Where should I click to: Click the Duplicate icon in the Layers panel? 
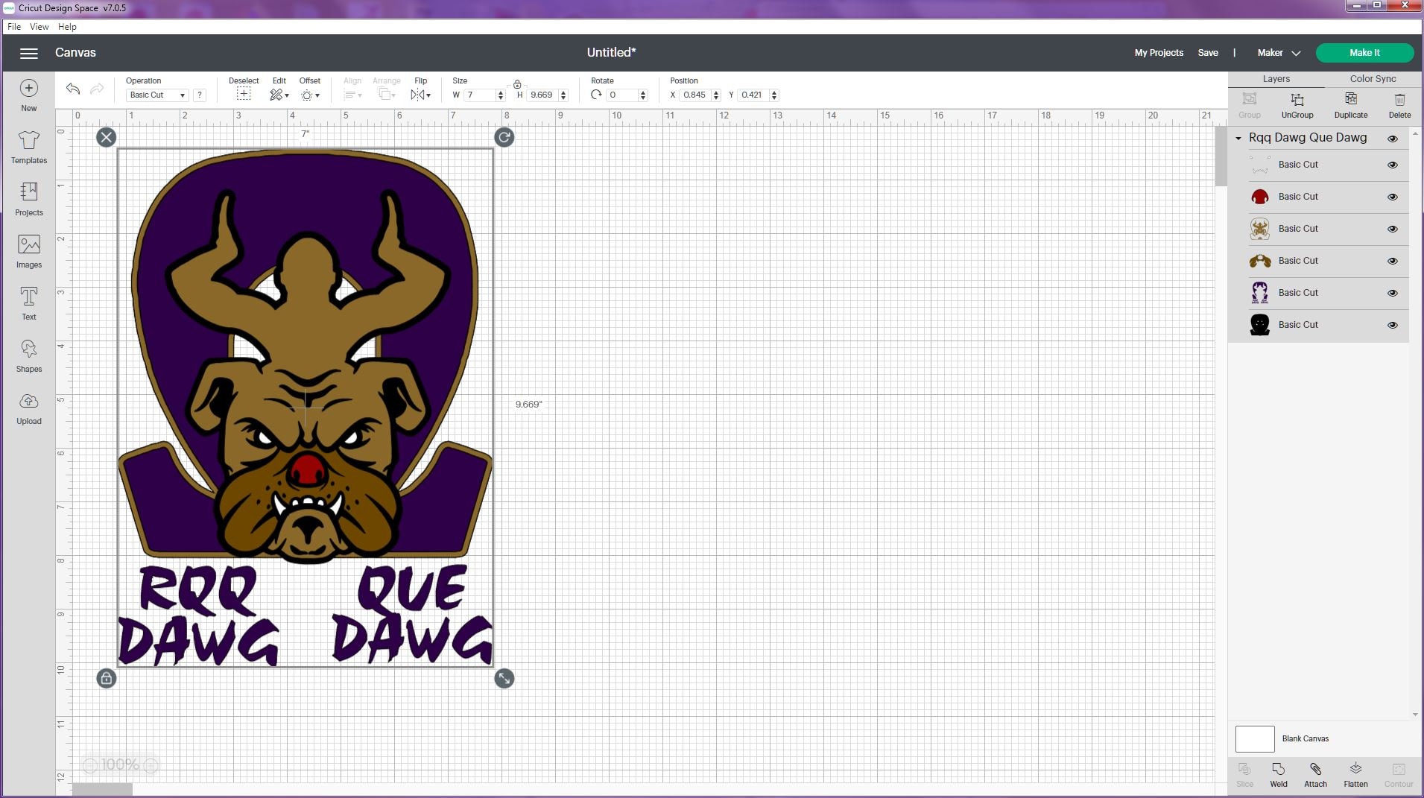1351,103
